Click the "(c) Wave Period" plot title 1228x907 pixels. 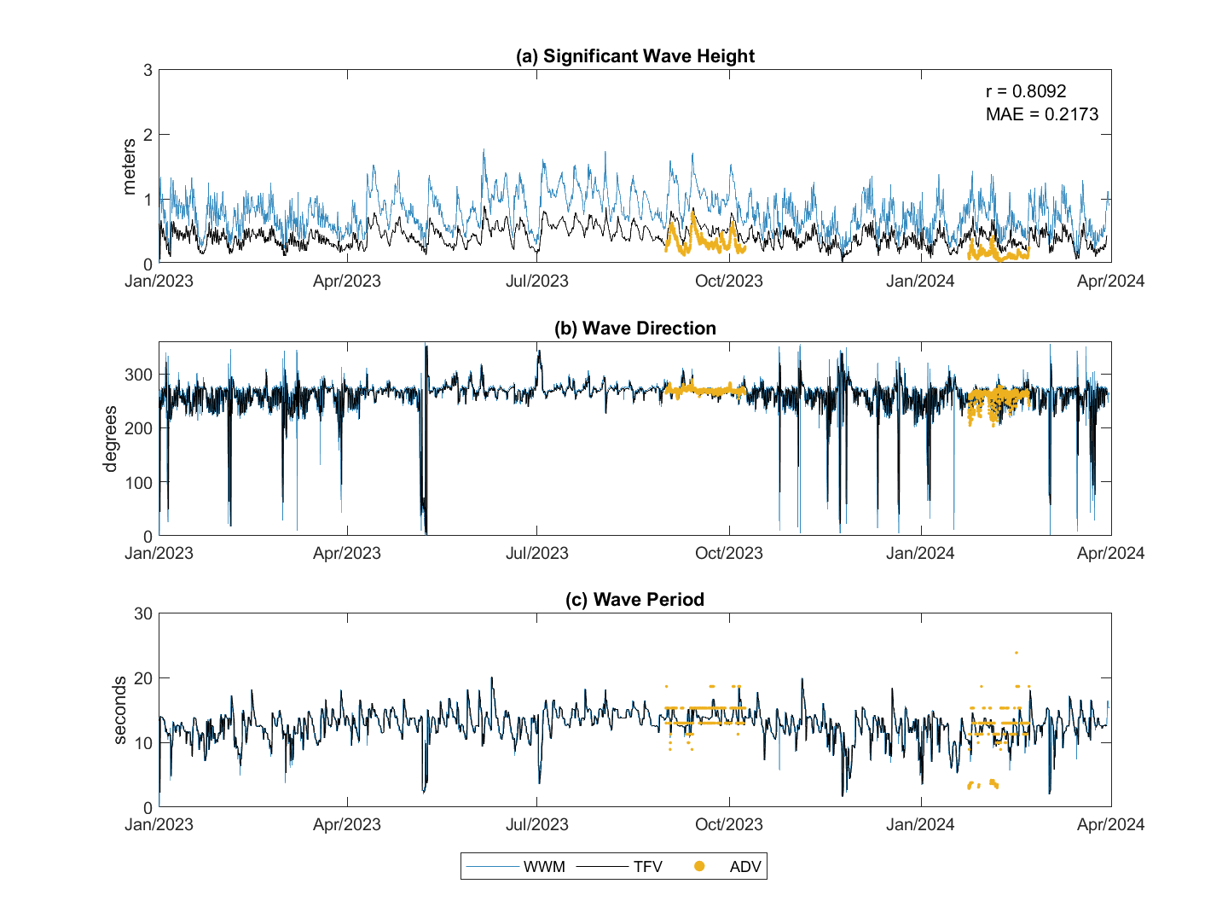[x=635, y=600]
